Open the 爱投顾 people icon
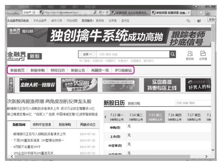The height and width of the screenshot is (165, 221). click(190, 56)
